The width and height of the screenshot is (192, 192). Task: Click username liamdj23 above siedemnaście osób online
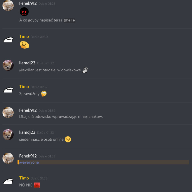27,132
